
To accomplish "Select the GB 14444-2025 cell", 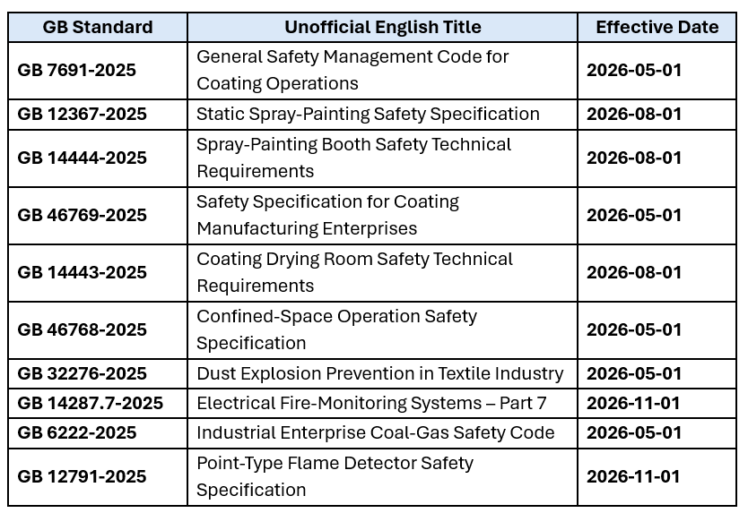I will pos(83,158).
